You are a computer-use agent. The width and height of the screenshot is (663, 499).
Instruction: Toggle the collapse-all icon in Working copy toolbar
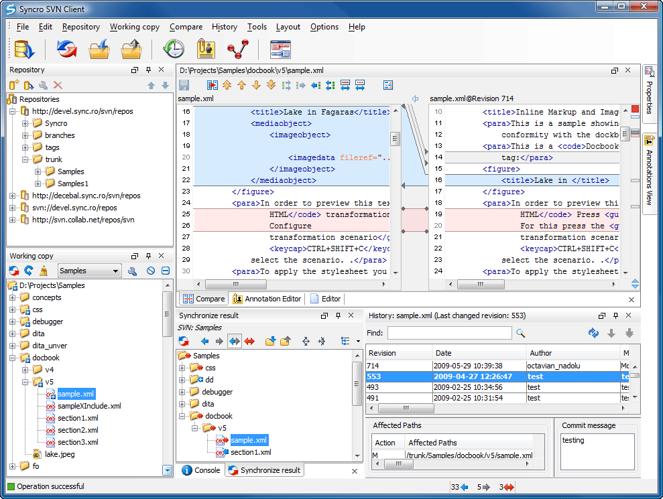166,271
